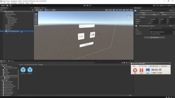Expand the NicknameInput hierarchy item
This screenshot has width=175, height=98.
coord(7,19)
